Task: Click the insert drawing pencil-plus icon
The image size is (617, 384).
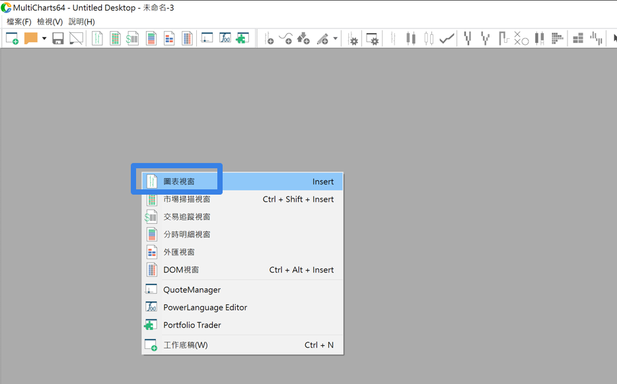Action: [322, 38]
